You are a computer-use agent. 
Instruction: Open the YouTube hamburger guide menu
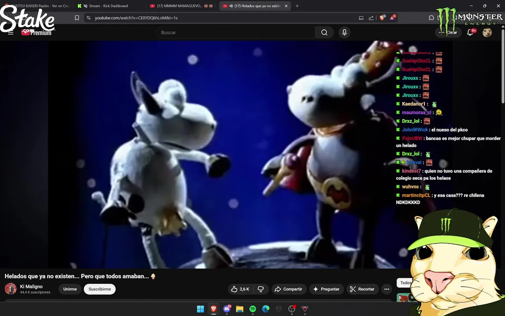point(11,32)
